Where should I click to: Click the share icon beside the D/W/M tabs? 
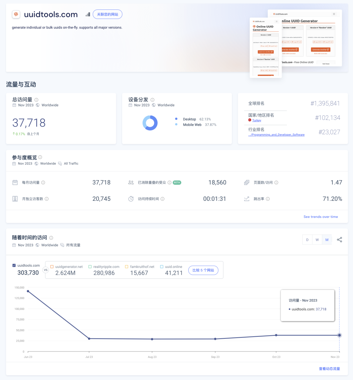340,240
